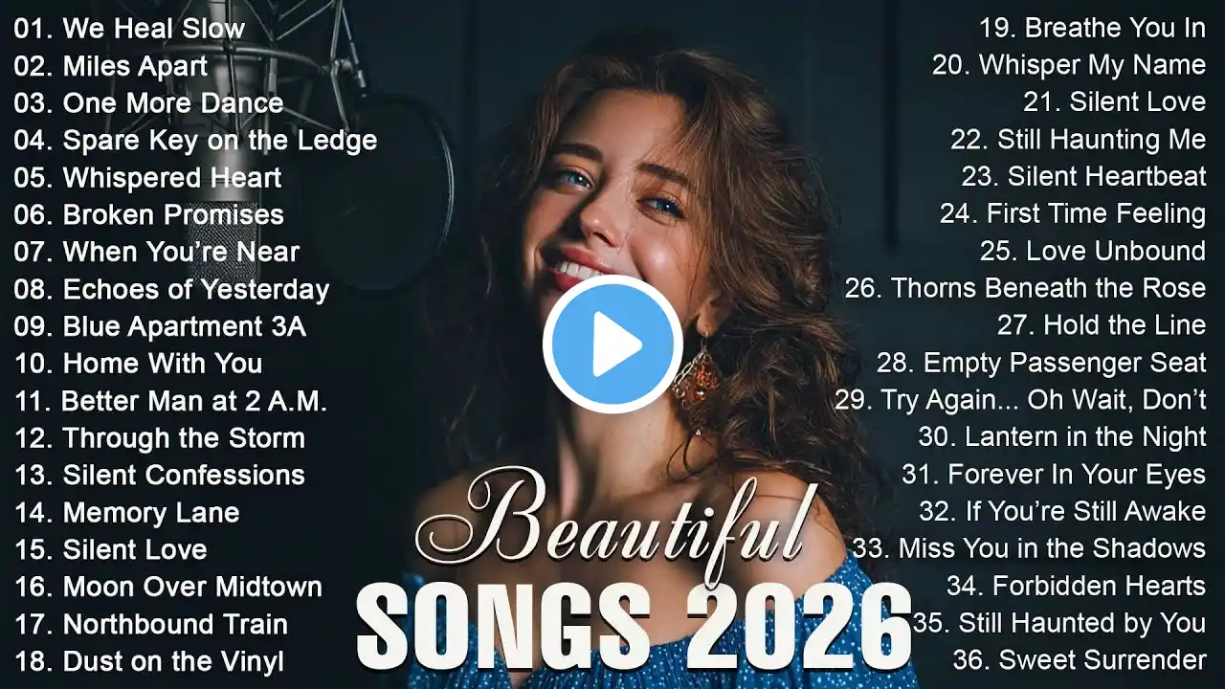Choose track 18 Dust on the Vinyl
The height and width of the screenshot is (689, 1225).
(x=149, y=661)
